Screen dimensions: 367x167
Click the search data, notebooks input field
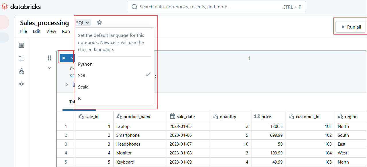pos(216,7)
